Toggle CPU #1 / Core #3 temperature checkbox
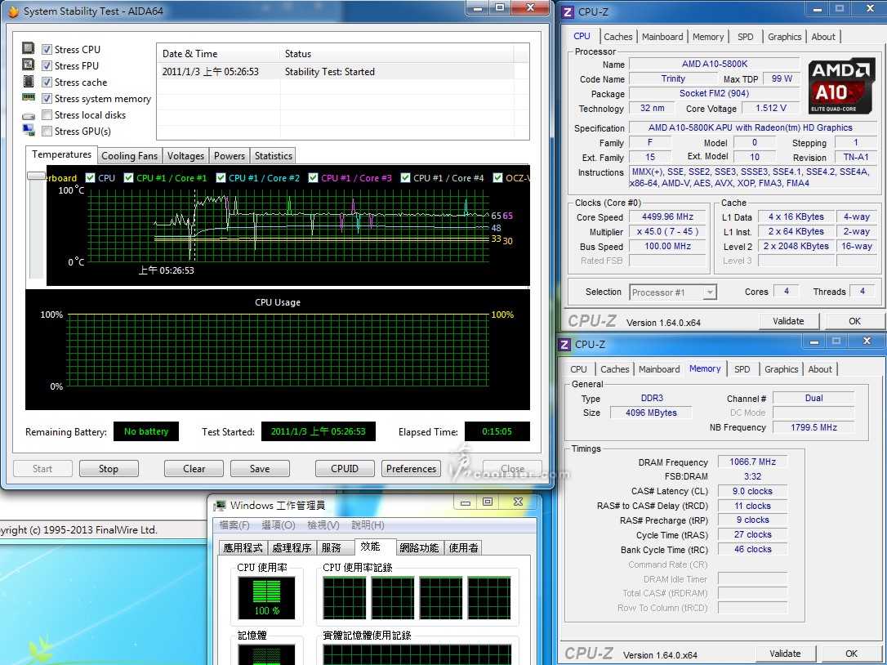The image size is (887, 665). pos(313,178)
